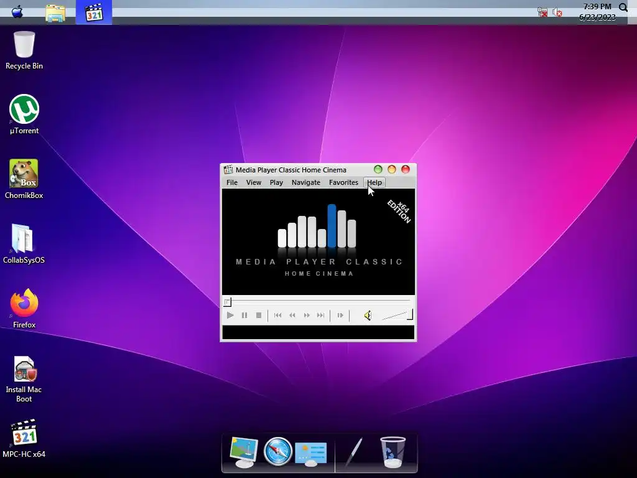Mute audio with the speaker icon
This screenshot has width=637, height=478.
[x=368, y=316]
